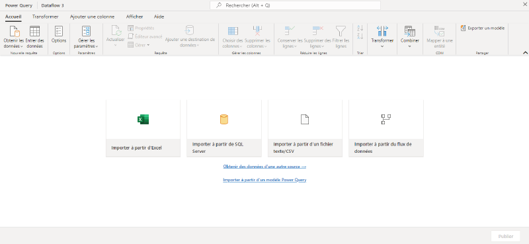Click the Transformer ribbon icon

point(382,31)
